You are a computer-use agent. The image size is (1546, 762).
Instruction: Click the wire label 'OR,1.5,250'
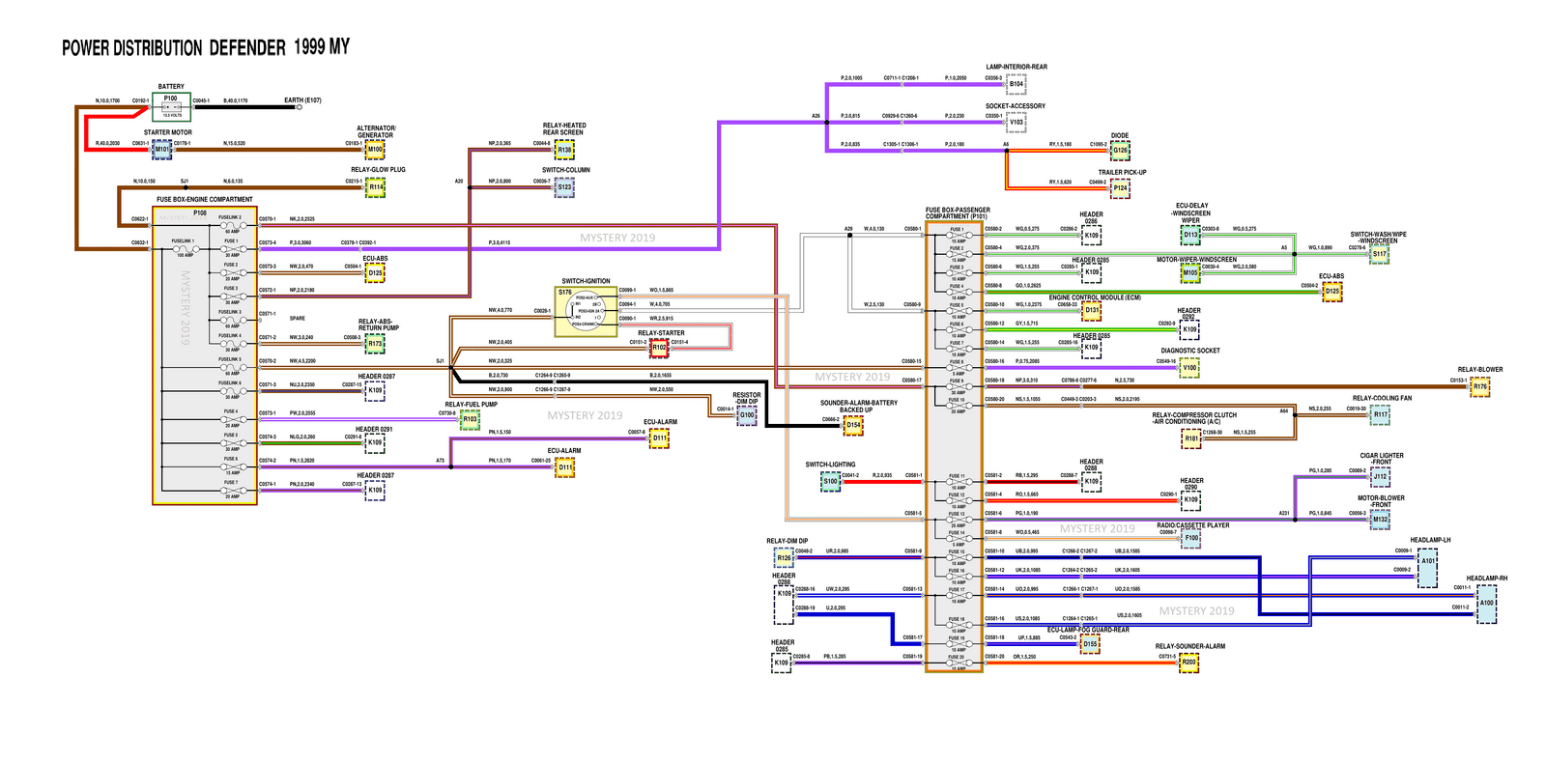(1025, 657)
